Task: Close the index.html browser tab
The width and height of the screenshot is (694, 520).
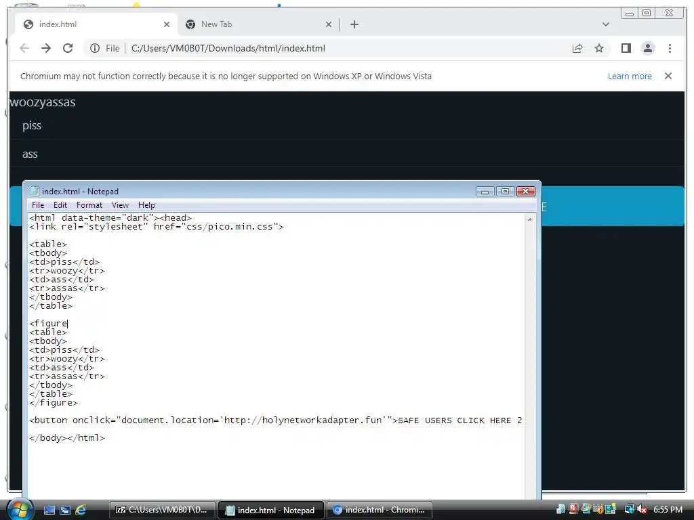Action: (167, 24)
